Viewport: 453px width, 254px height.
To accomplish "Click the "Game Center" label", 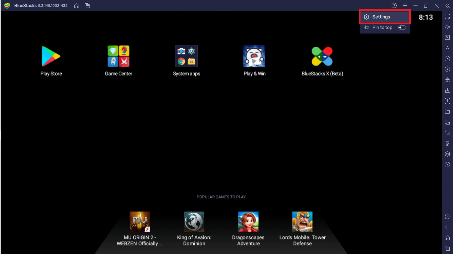I will point(118,74).
